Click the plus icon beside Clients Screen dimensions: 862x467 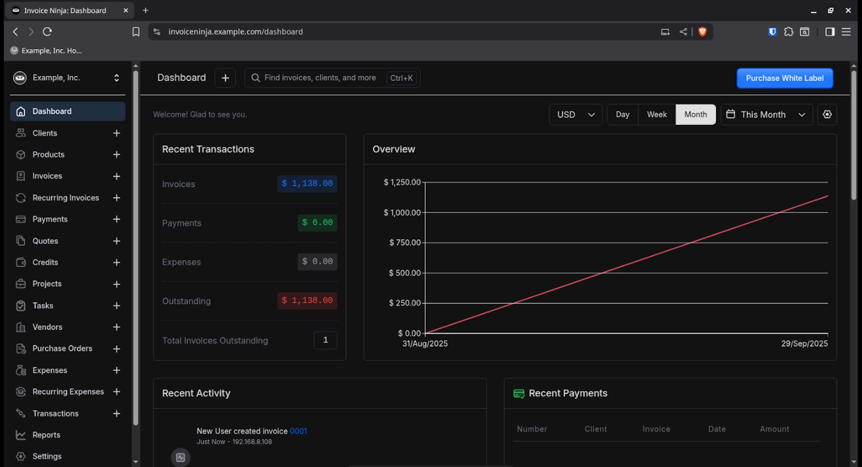(116, 133)
